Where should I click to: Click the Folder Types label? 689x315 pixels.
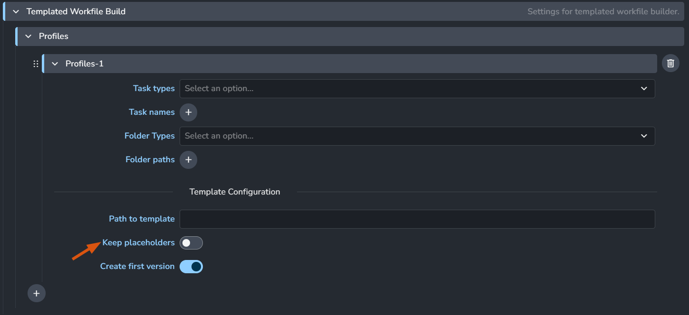tap(149, 136)
